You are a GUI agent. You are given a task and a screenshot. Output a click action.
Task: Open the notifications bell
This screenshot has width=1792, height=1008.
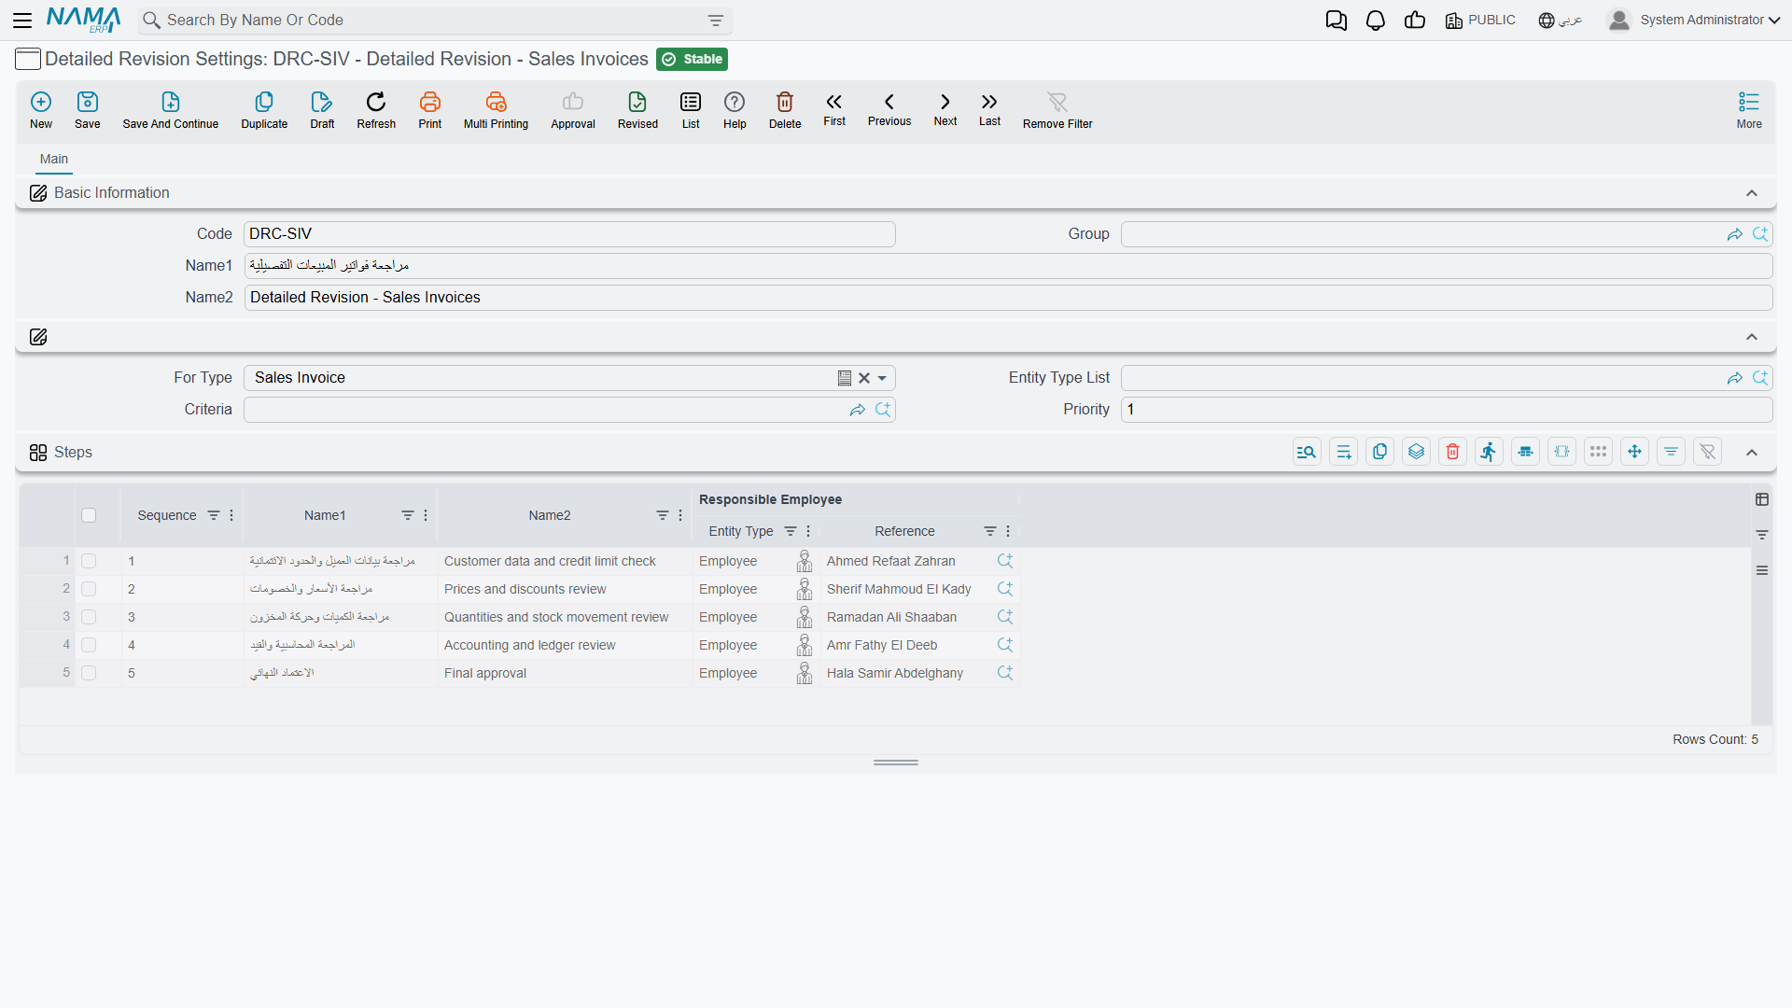pyautogui.click(x=1376, y=21)
